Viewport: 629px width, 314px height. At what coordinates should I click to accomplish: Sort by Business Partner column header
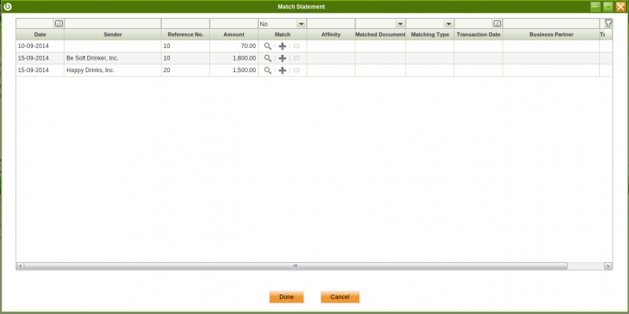pos(551,35)
